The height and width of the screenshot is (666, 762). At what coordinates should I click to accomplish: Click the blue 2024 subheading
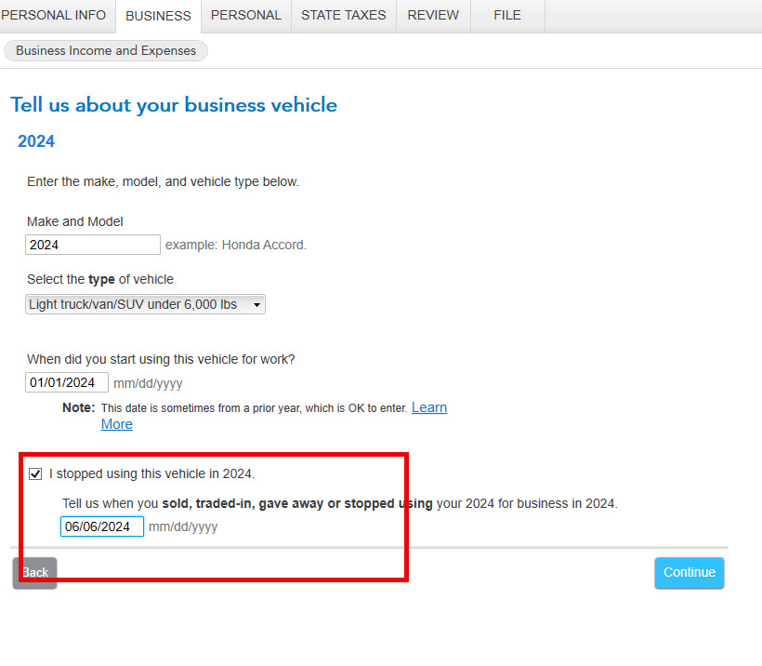pyautogui.click(x=36, y=141)
